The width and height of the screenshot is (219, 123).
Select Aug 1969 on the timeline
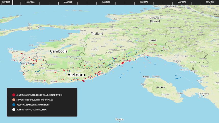[106, 2]
